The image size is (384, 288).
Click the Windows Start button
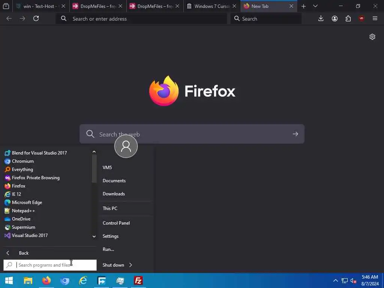(9, 280)
